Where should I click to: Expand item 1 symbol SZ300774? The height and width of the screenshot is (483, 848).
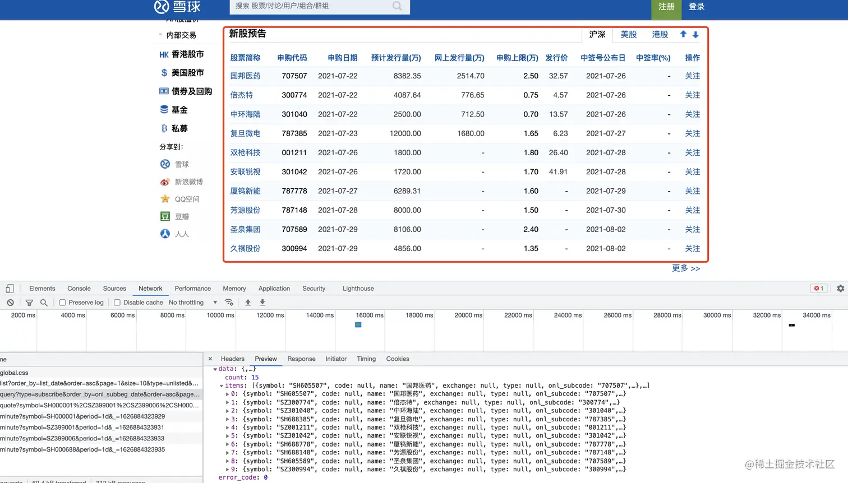[x=227, y=403]
